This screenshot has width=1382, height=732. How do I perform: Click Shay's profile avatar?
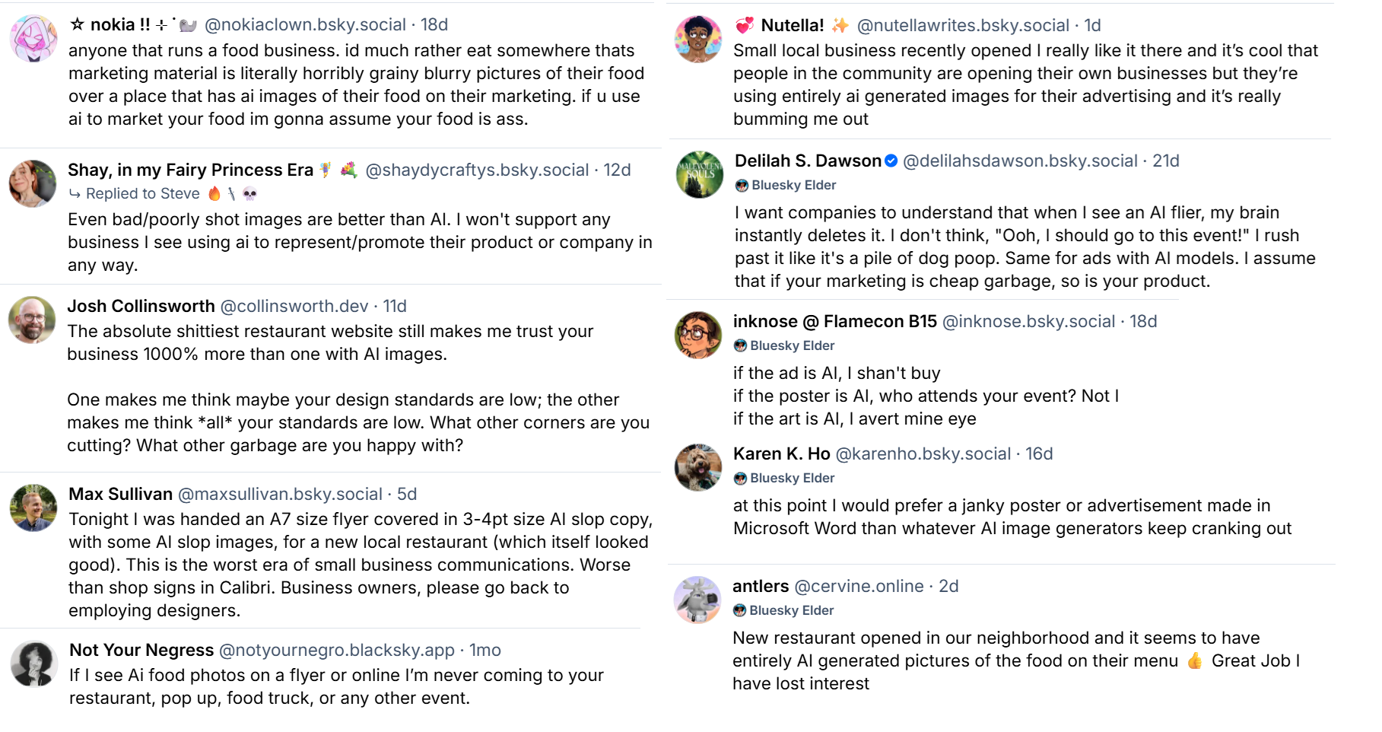pos(33,183)
